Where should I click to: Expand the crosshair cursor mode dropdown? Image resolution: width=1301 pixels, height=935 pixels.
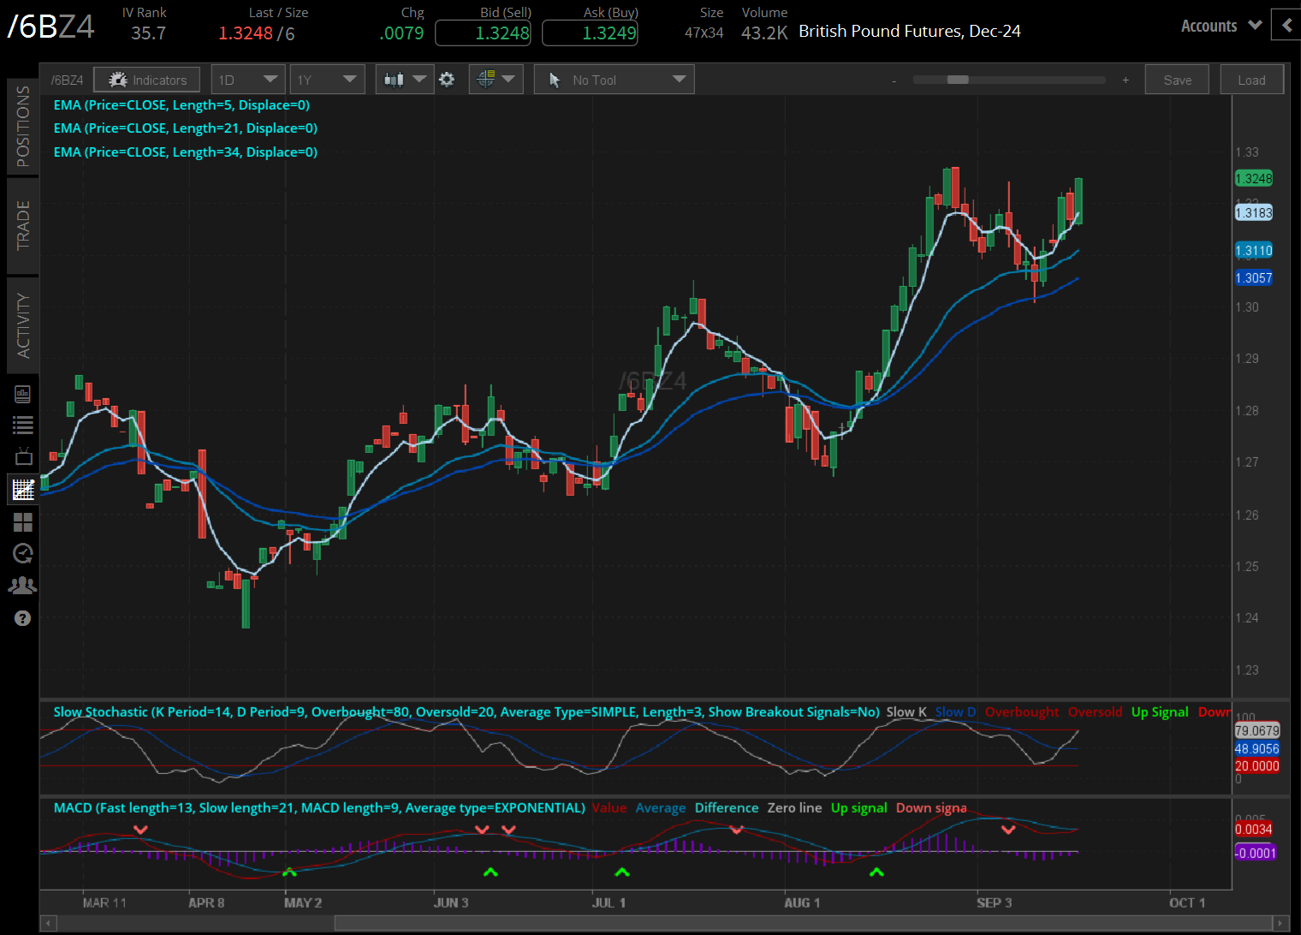click(496, 80)
